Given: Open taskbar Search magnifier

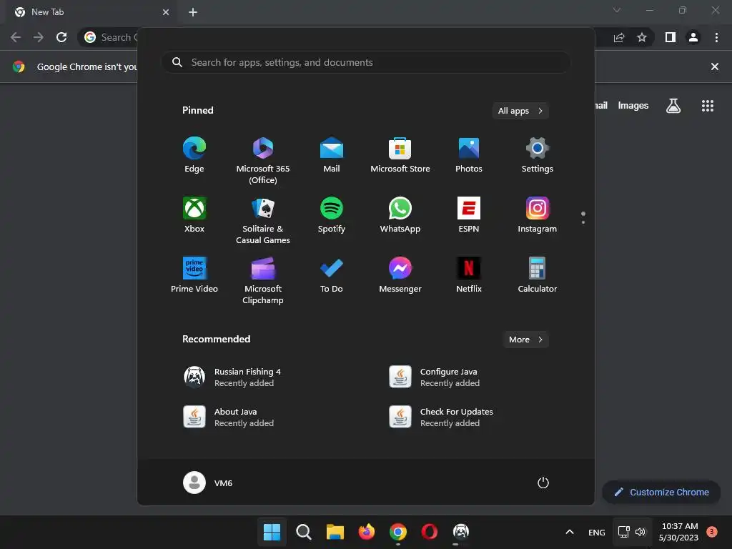Looking at the screenshot, I should [303, 532].
